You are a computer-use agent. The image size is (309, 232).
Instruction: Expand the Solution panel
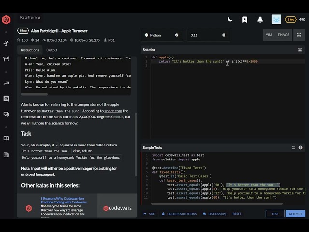(300, 50)
